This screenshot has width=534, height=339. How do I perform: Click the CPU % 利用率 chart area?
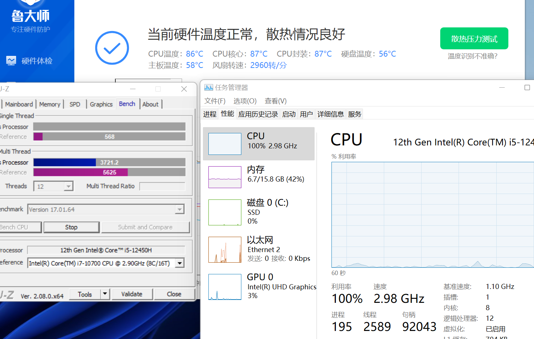pos(433,215)
